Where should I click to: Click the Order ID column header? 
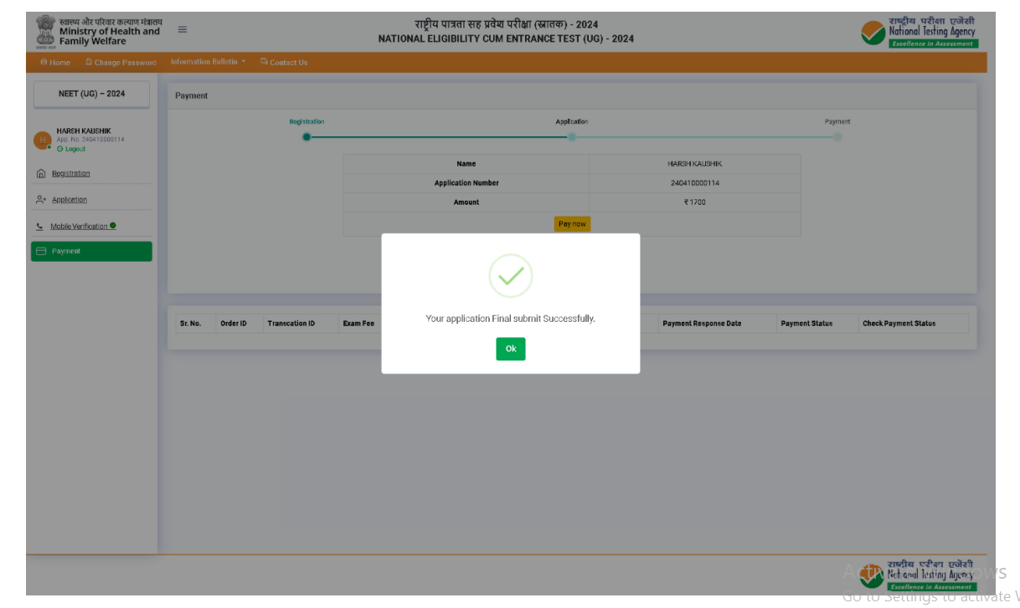pyautogui.click(x=234, y=324)
